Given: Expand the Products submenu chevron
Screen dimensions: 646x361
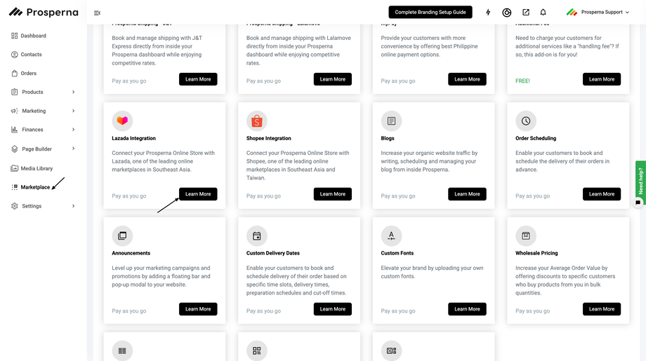Looking at the screenshot, I should (x=74, y=92).
